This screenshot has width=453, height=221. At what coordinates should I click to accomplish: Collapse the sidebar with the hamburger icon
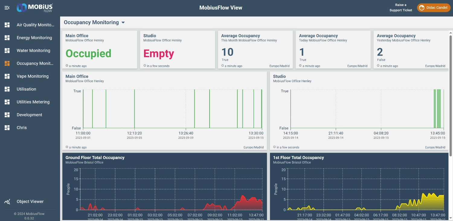[7, 8]
